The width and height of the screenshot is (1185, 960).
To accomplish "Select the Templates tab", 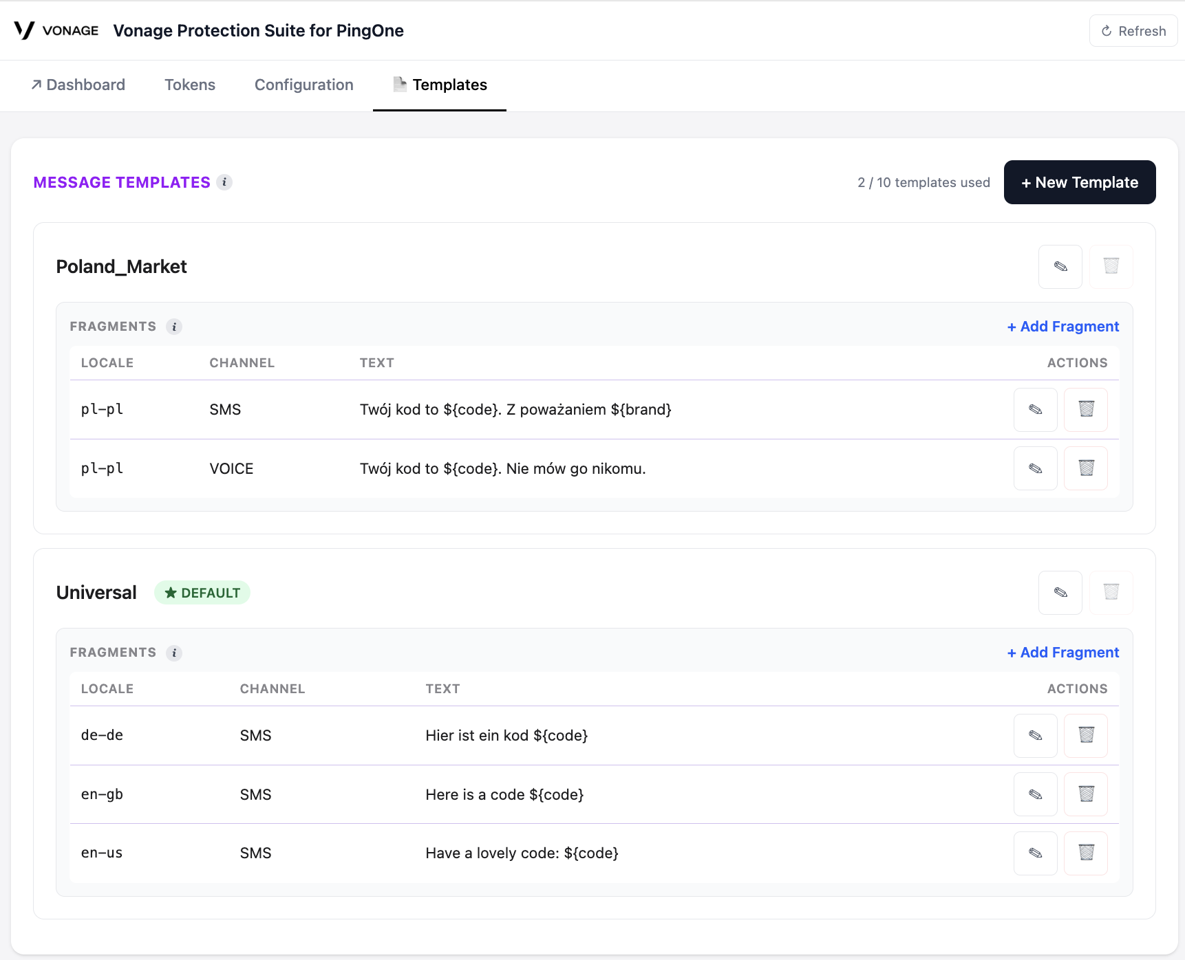I will coord(440,85).
